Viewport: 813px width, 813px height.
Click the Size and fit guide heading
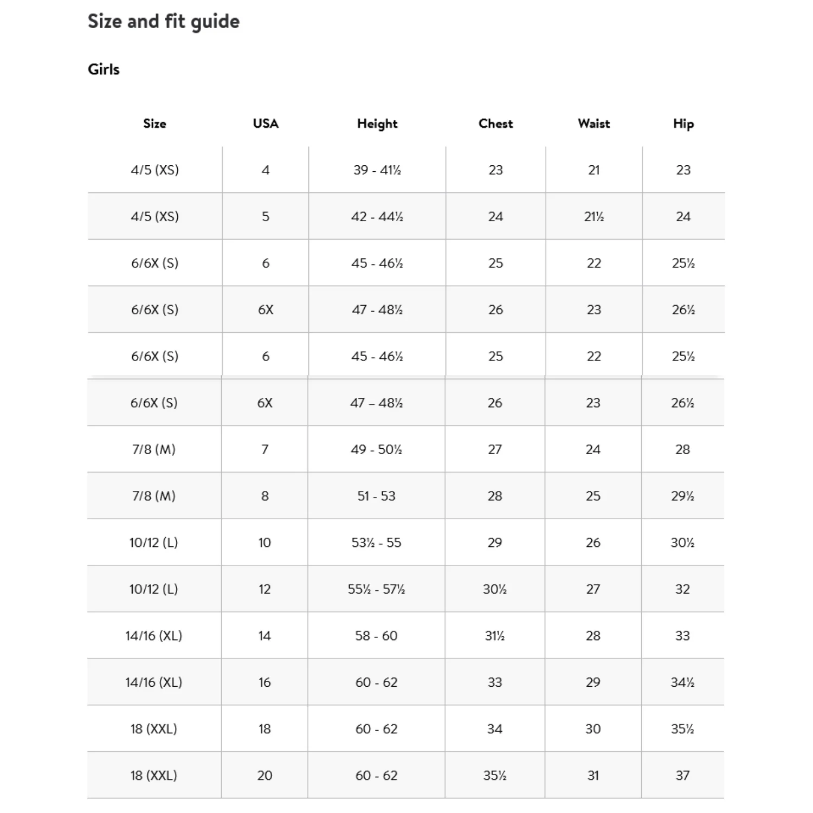(x=164, y=22)
